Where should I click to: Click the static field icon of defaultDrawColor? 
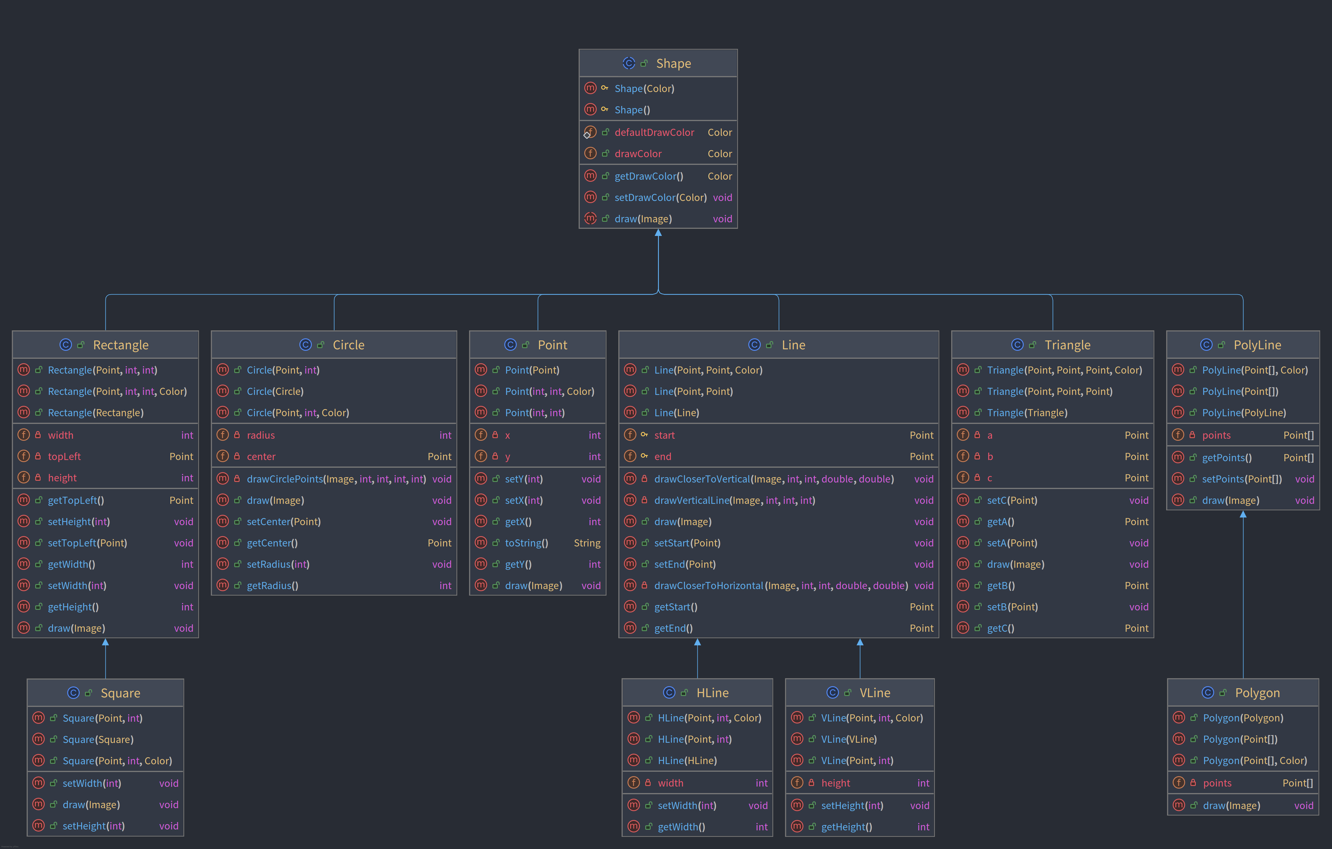click(590, 132)
